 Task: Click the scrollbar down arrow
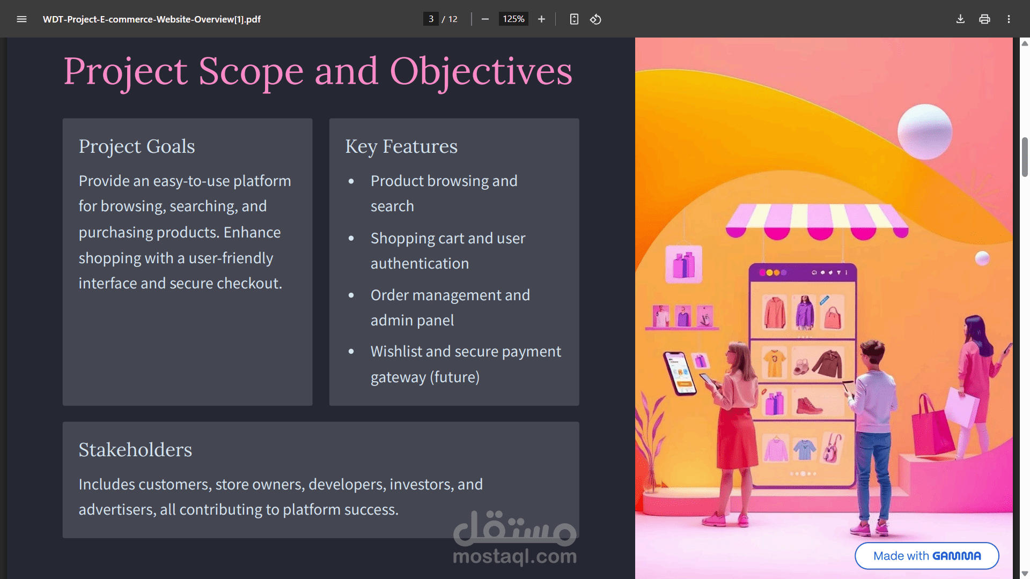pos(1025,574)
